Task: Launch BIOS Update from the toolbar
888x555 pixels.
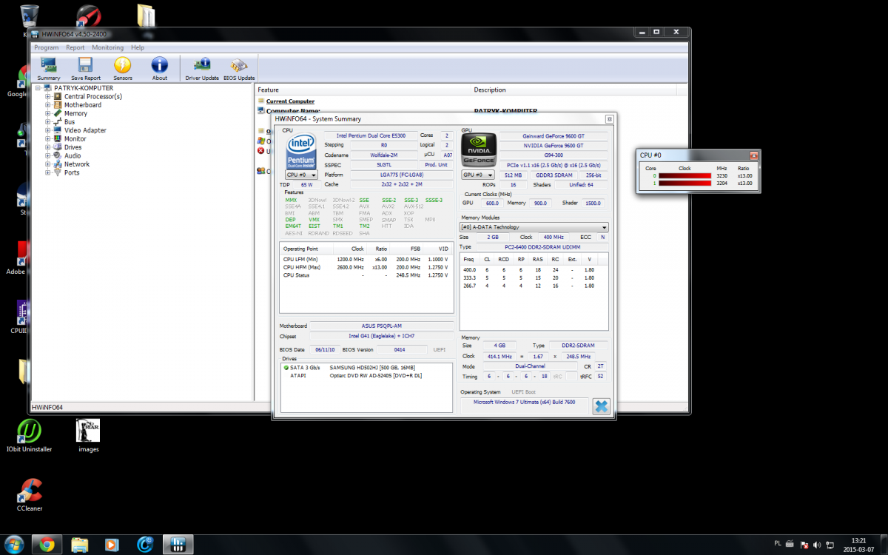Action: coord(239,68)
